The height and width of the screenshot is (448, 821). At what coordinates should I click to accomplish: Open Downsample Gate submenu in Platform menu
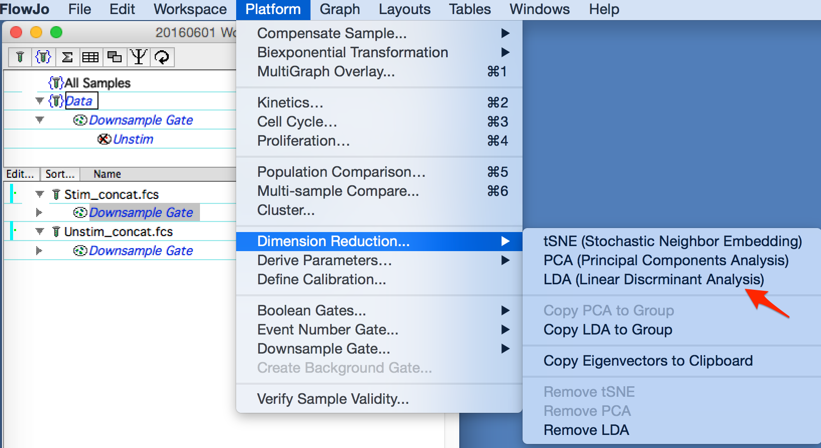click(379, 349)
